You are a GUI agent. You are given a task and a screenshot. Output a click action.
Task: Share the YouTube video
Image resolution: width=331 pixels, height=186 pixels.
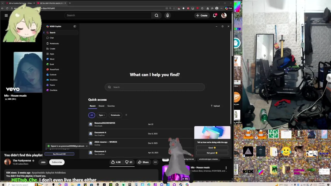tap(143, 162)
